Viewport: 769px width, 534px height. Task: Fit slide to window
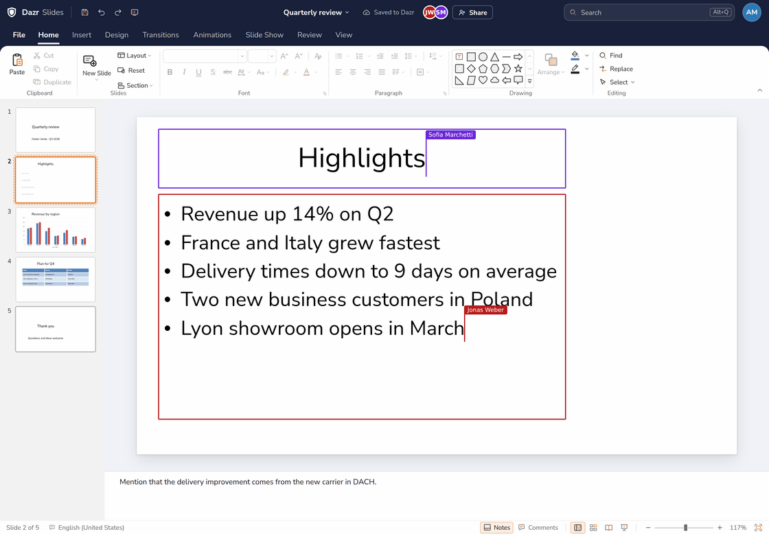pos(758,528)
